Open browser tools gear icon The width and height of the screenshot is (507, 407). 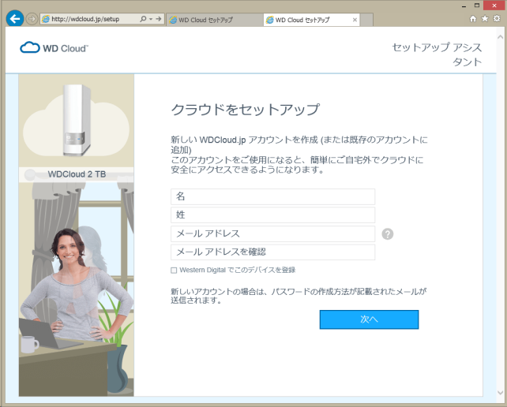pos(497,19)
